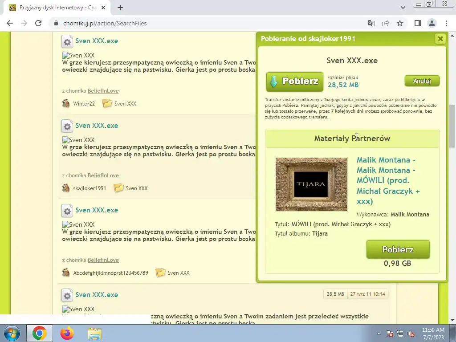Image resolution: width=456 pixels, height=342 pixels.
Task: Click scrollbar down arrow
Action: 452,321
